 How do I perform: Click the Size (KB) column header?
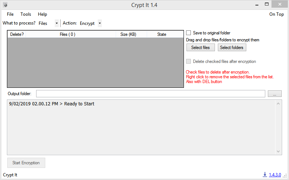[131, 34]
